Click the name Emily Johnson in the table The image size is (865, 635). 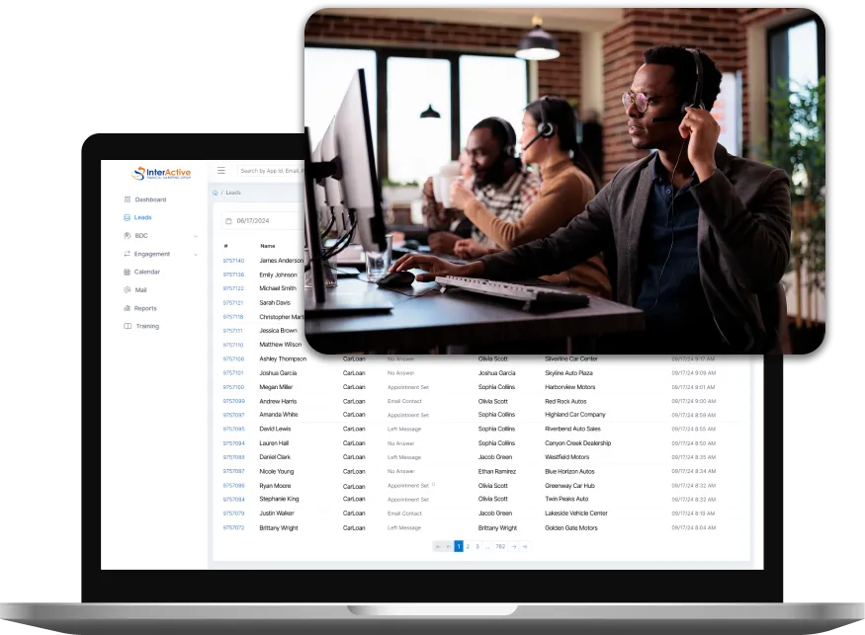point(278,276)
